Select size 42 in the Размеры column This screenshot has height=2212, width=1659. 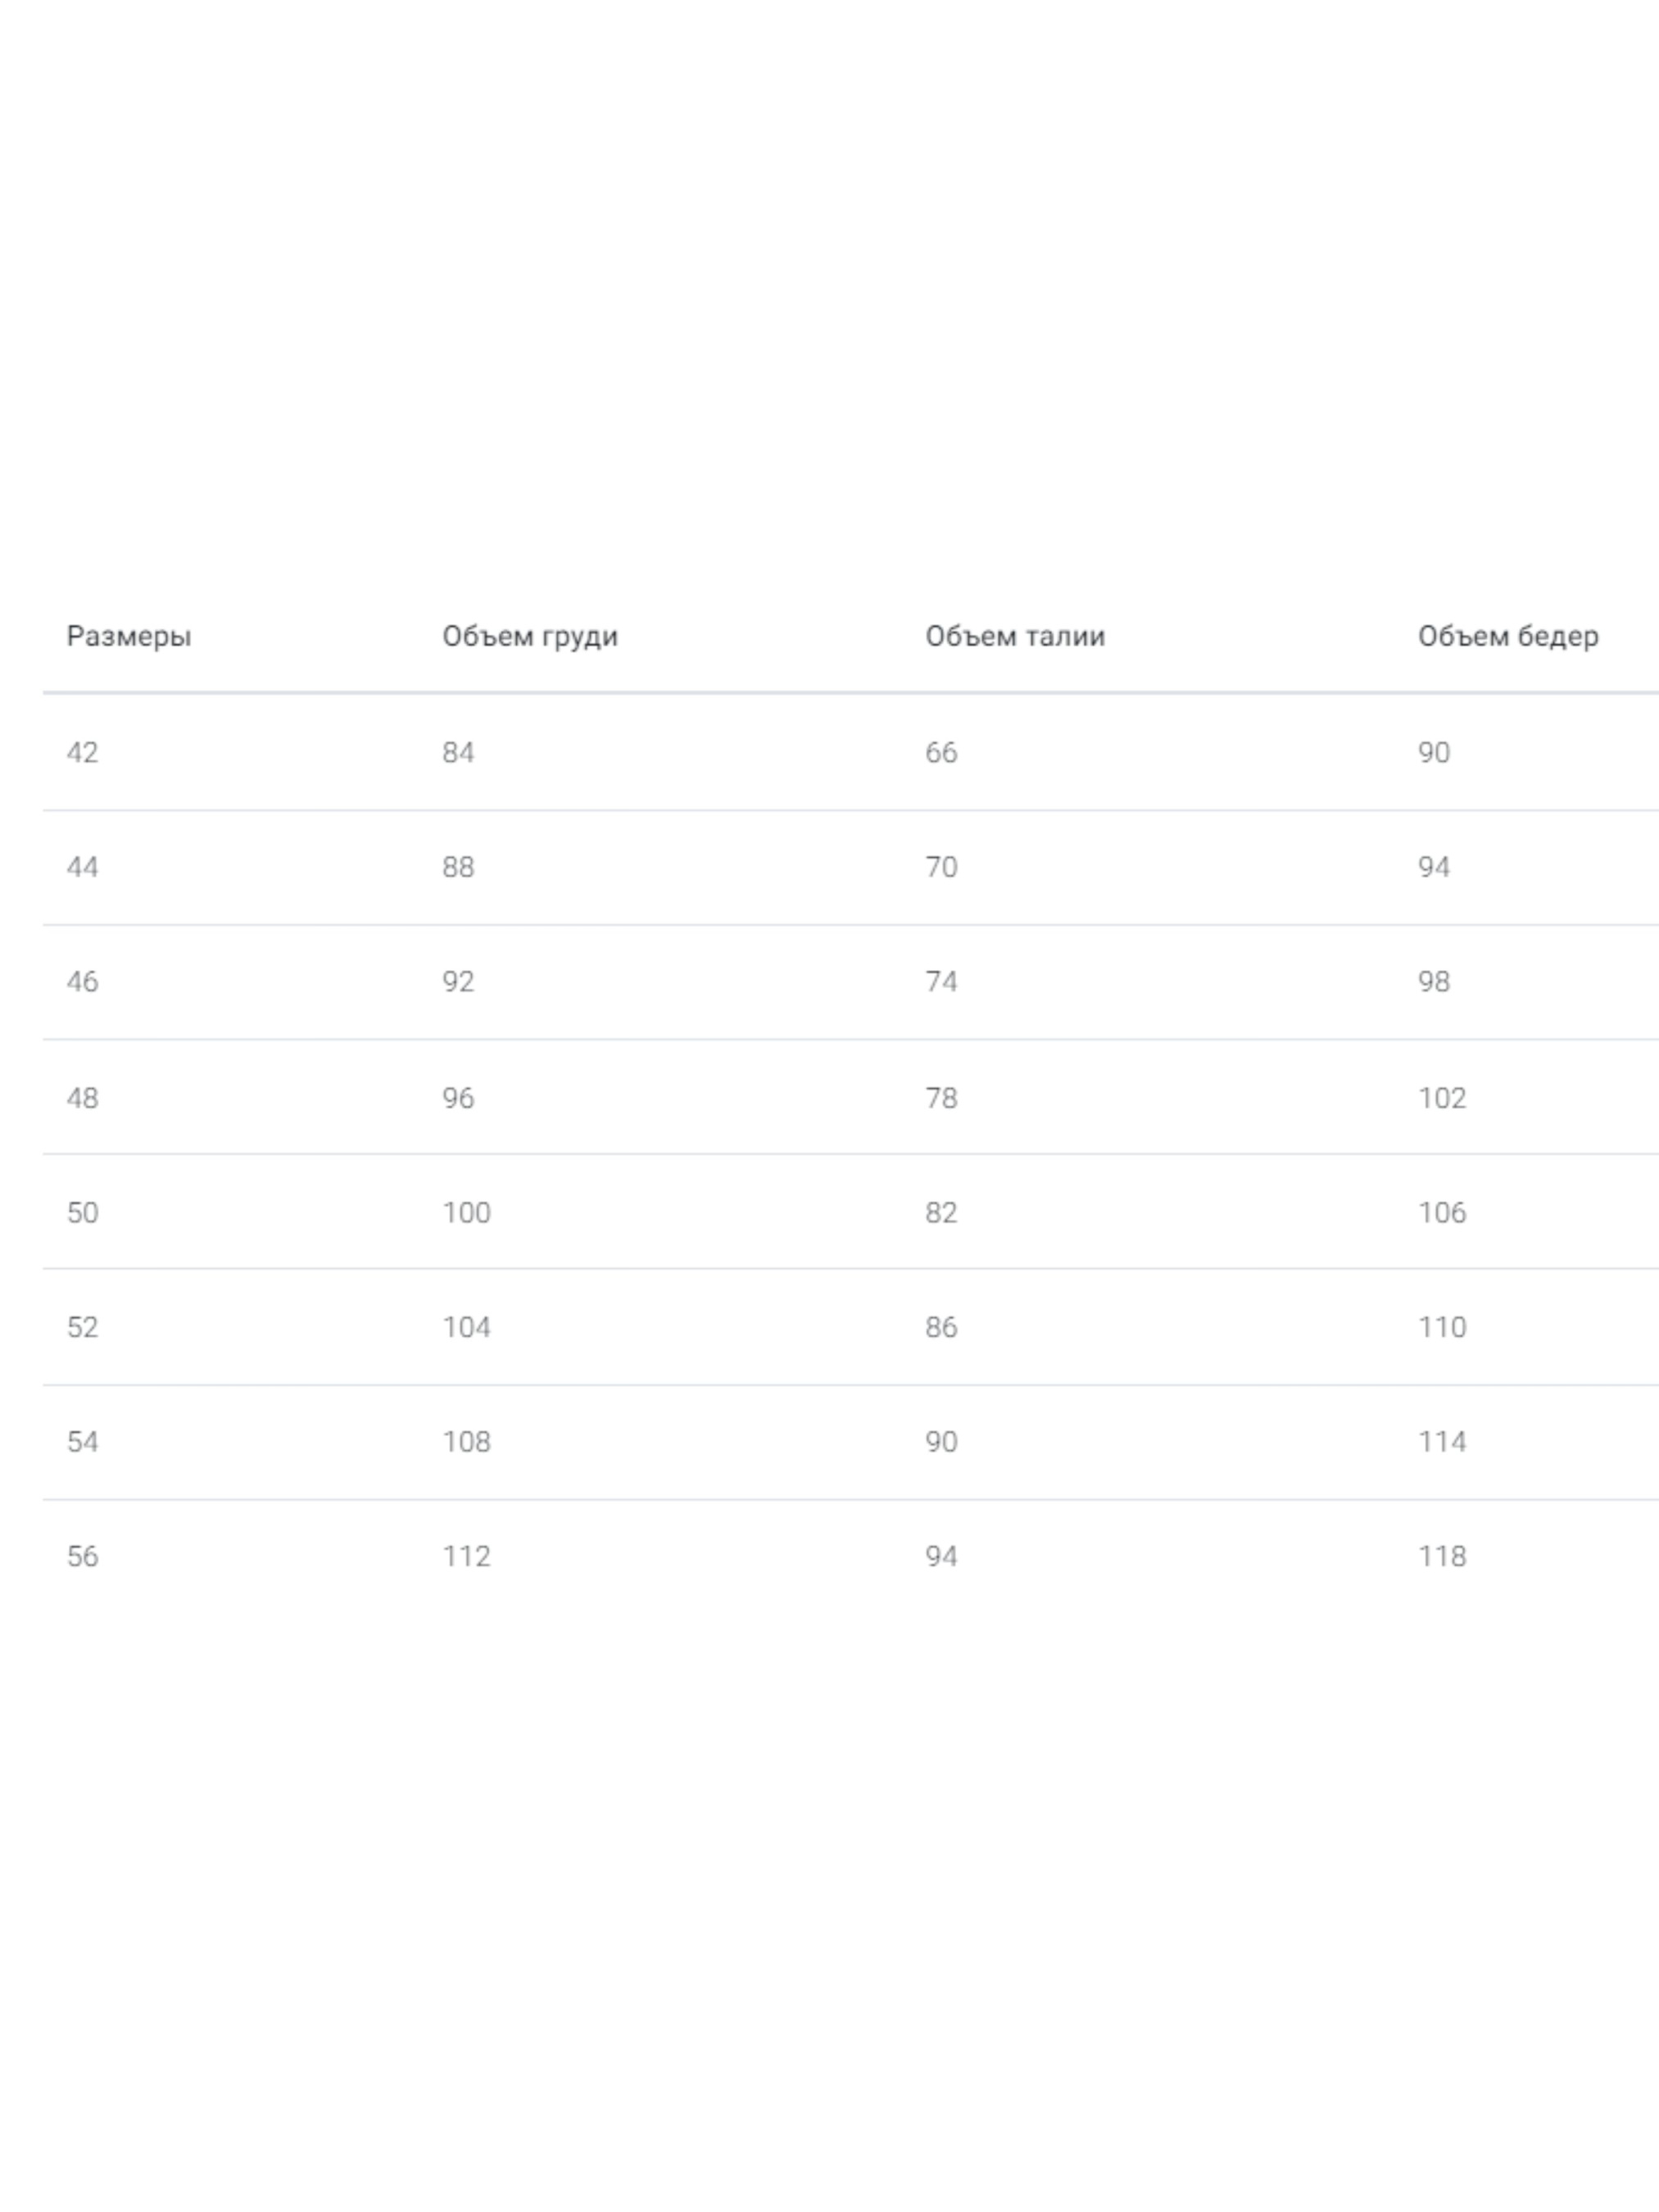(82, 752)
